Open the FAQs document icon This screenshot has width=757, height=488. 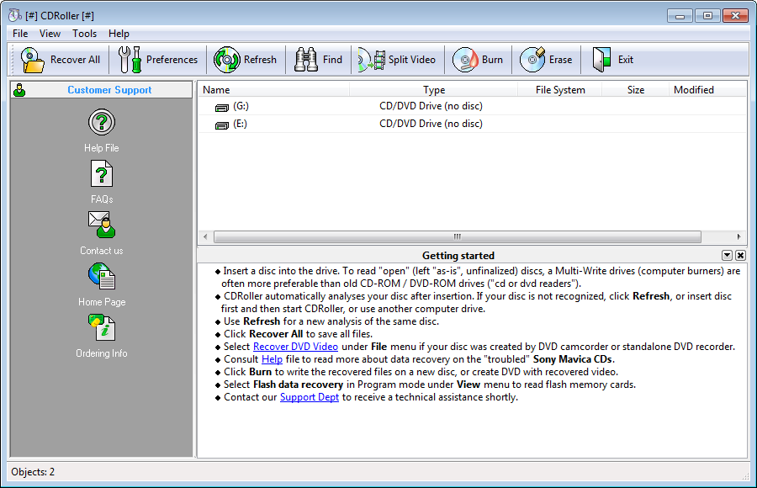tap(102, 173)
